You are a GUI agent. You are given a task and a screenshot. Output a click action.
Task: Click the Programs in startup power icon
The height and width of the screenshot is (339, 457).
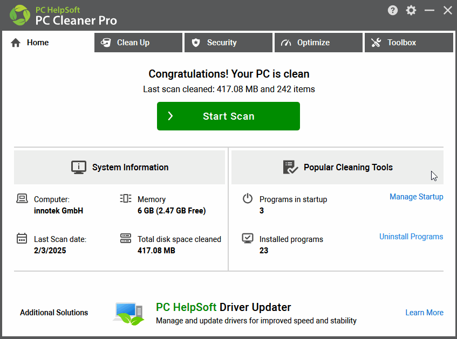point(248,198)
